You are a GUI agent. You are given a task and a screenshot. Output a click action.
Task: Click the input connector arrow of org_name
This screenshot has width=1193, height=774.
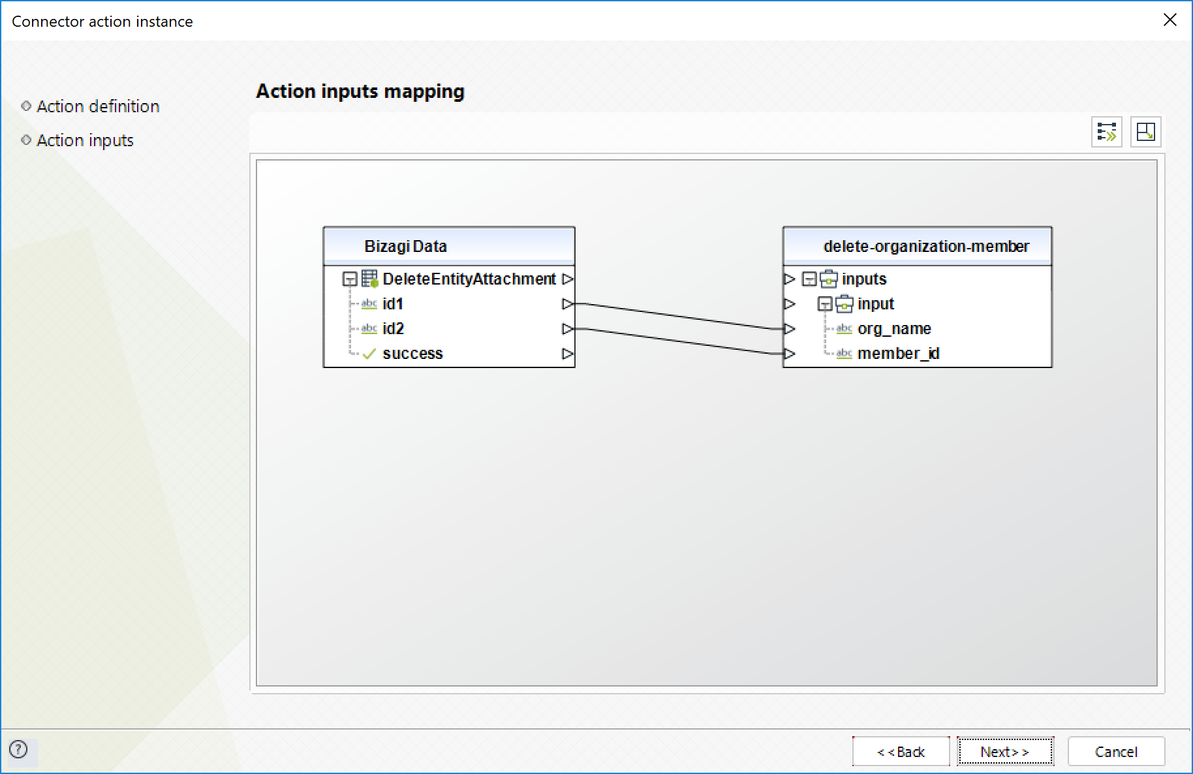(790, 328)
